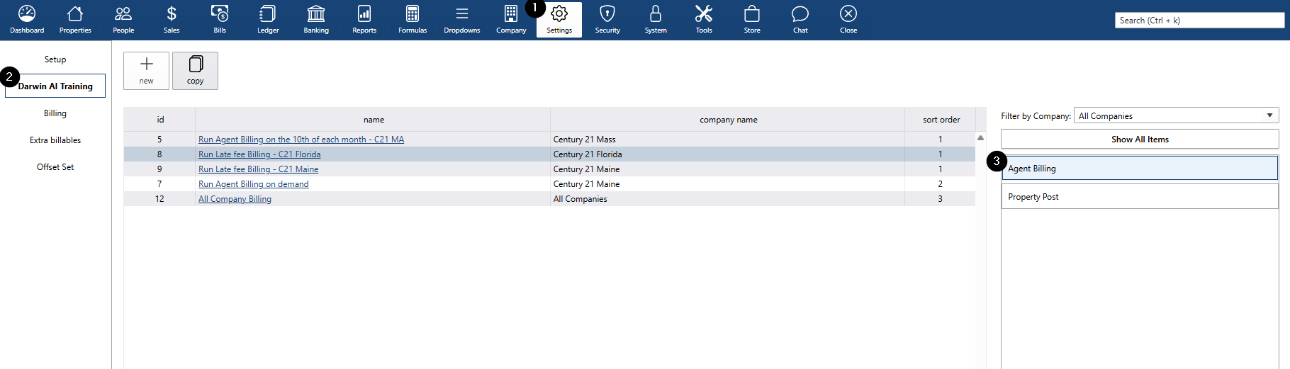Open the Run Agent Billing on demand link
This screenshot has height=369, width=1290.
(x=253, y=184)
